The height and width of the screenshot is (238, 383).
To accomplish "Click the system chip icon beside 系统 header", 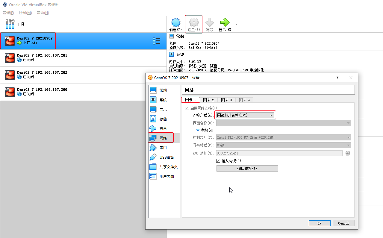I will pos(172,54).
